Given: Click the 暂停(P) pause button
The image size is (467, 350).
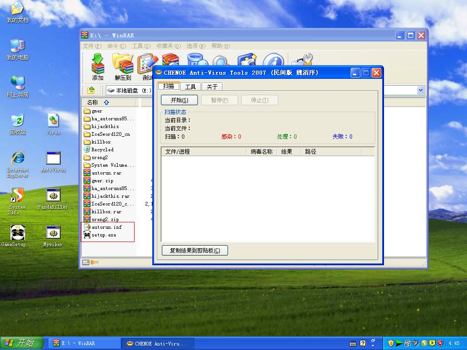Looking at the screenshot, I should click(219, 100).
